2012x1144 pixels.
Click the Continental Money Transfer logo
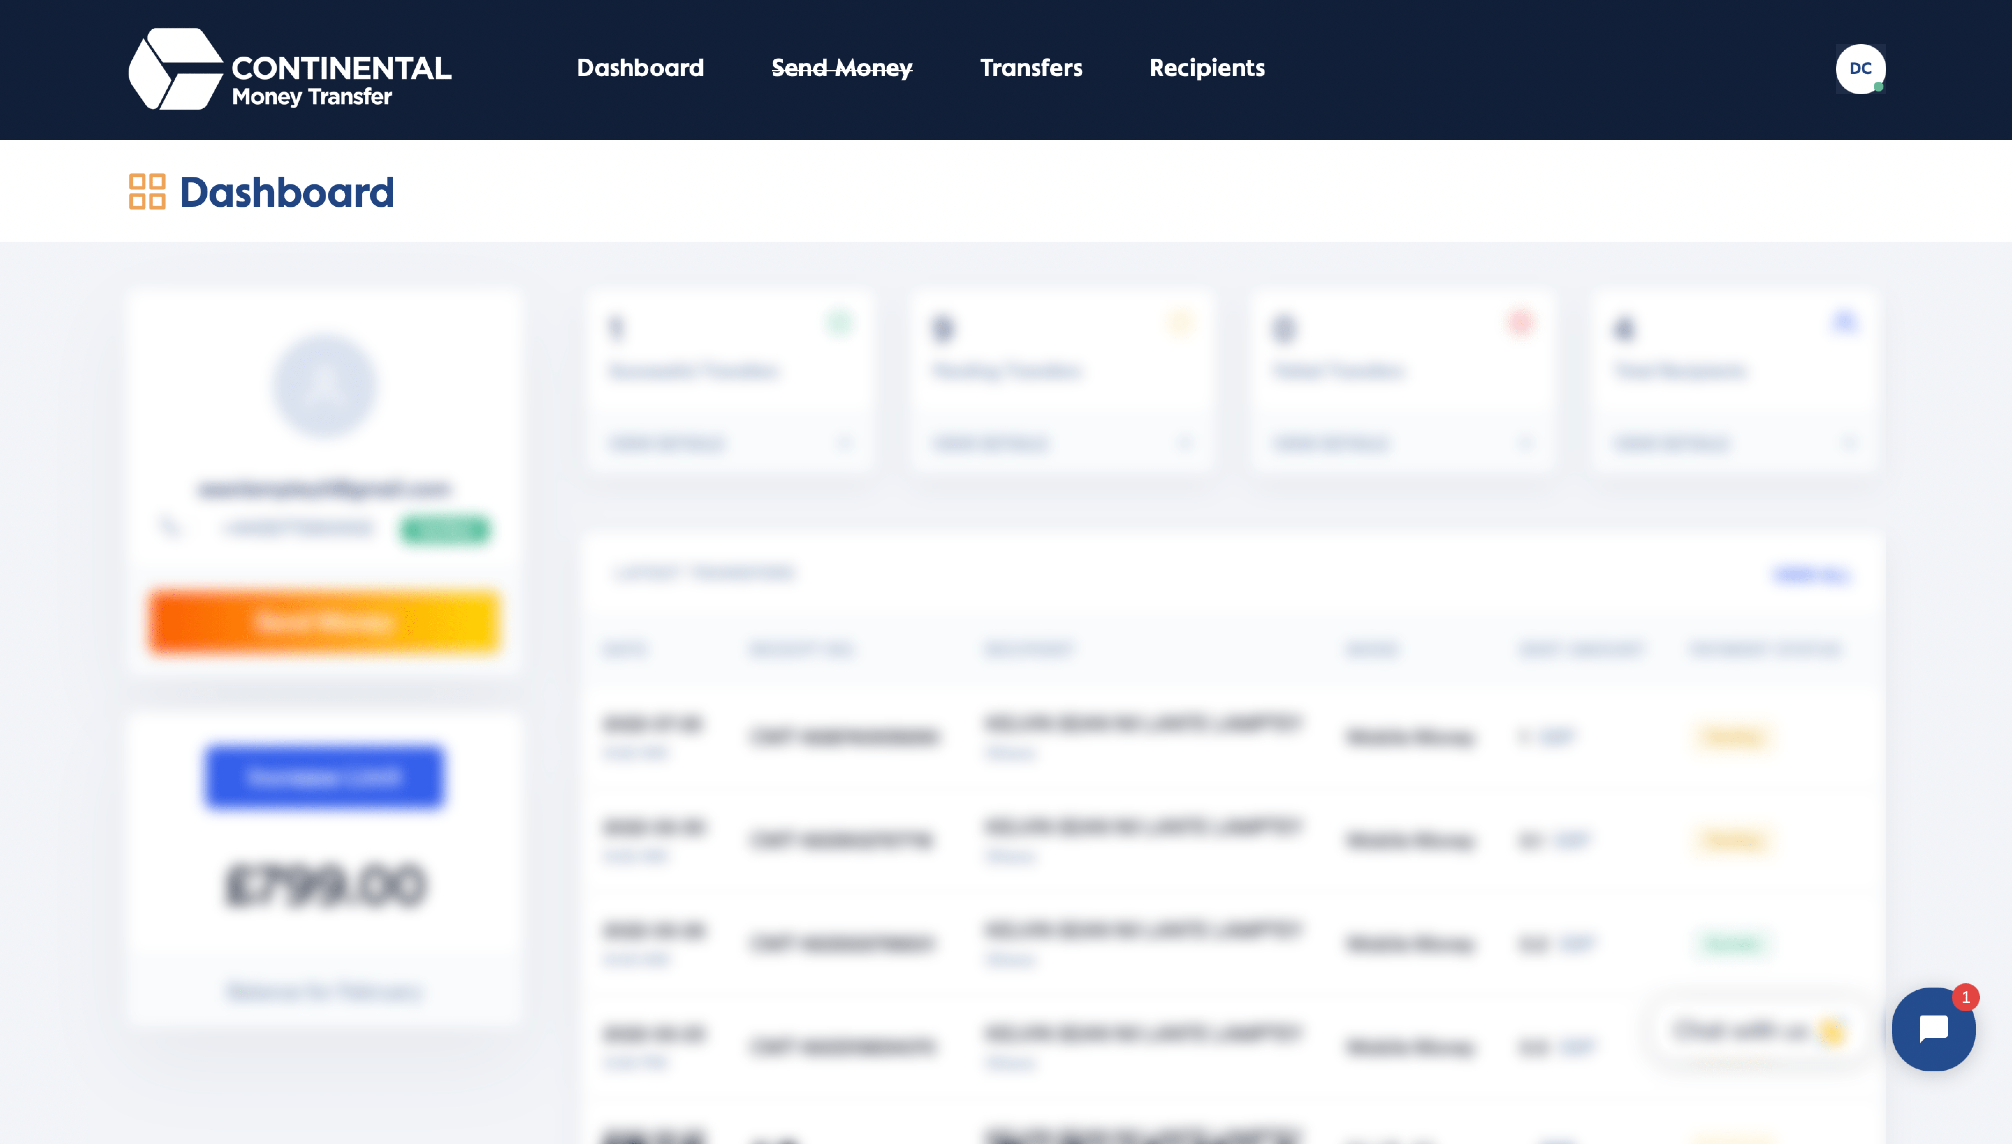(290, 69)
